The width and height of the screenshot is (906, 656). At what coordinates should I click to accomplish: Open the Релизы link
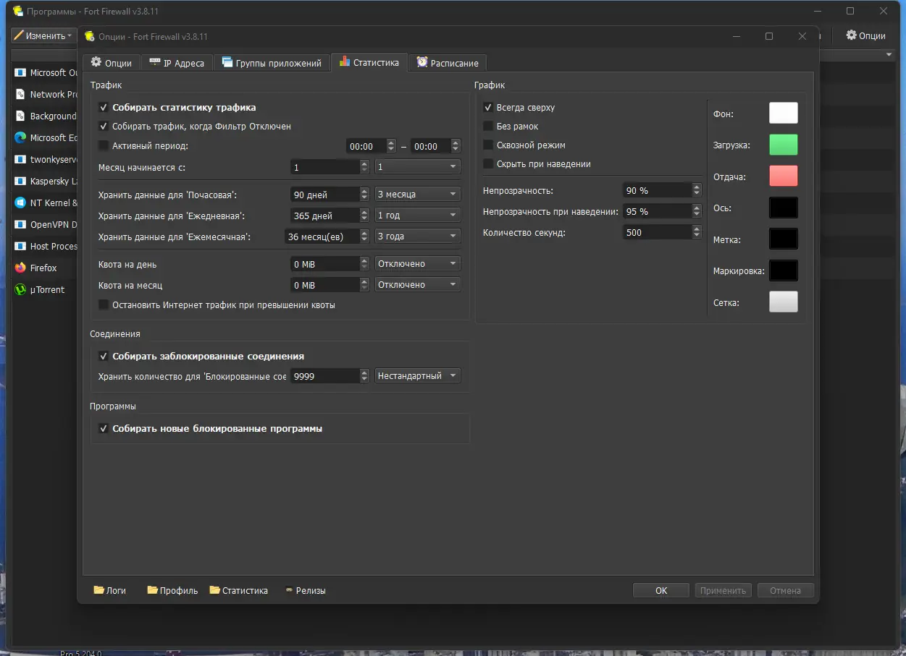coord(306,590)
